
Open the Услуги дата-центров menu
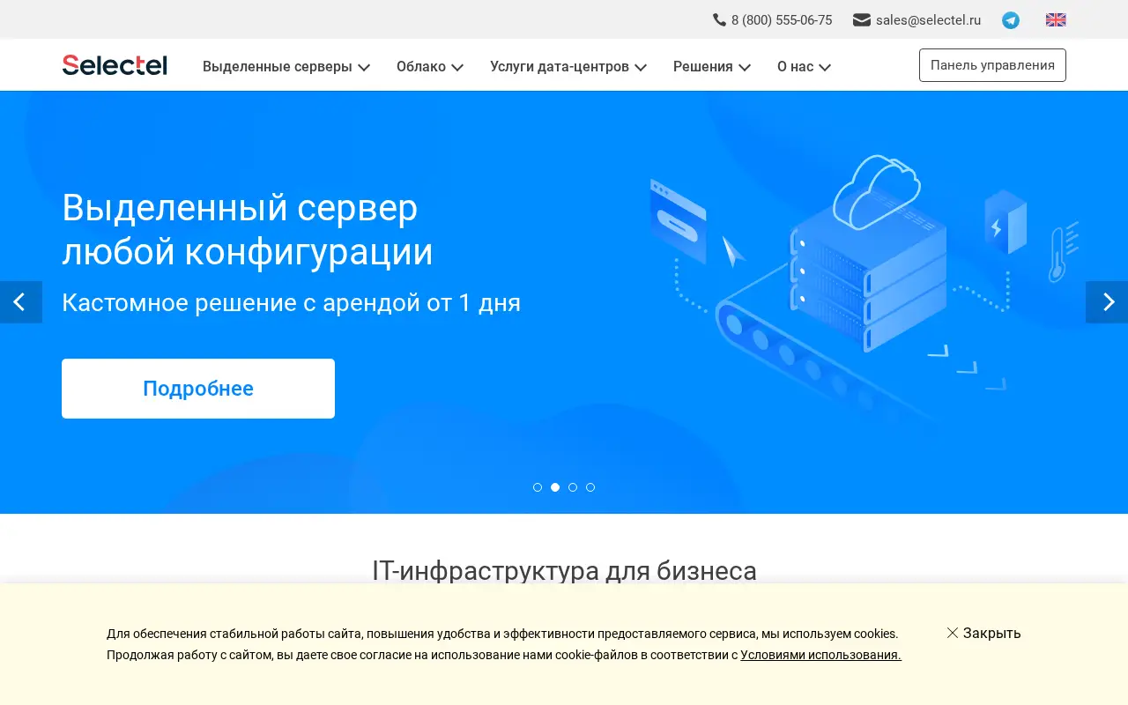pos(560,66)
